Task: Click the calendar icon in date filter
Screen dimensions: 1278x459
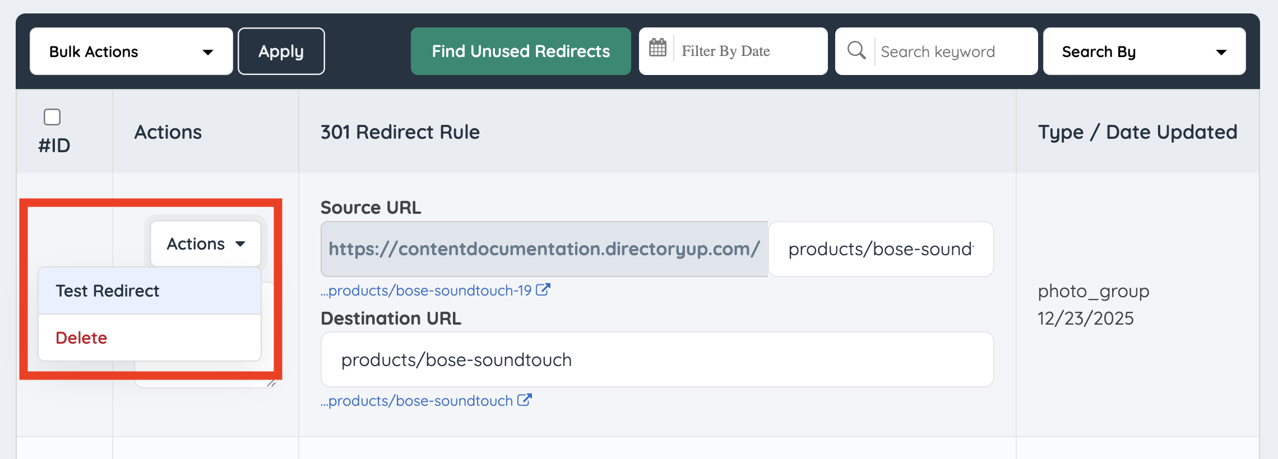Action: pos(657,49)
